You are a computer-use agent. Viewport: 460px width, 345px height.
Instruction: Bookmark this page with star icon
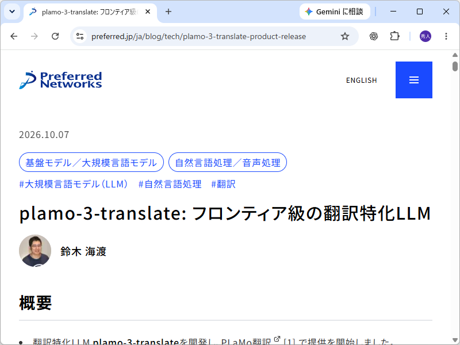tap(345, 36)
